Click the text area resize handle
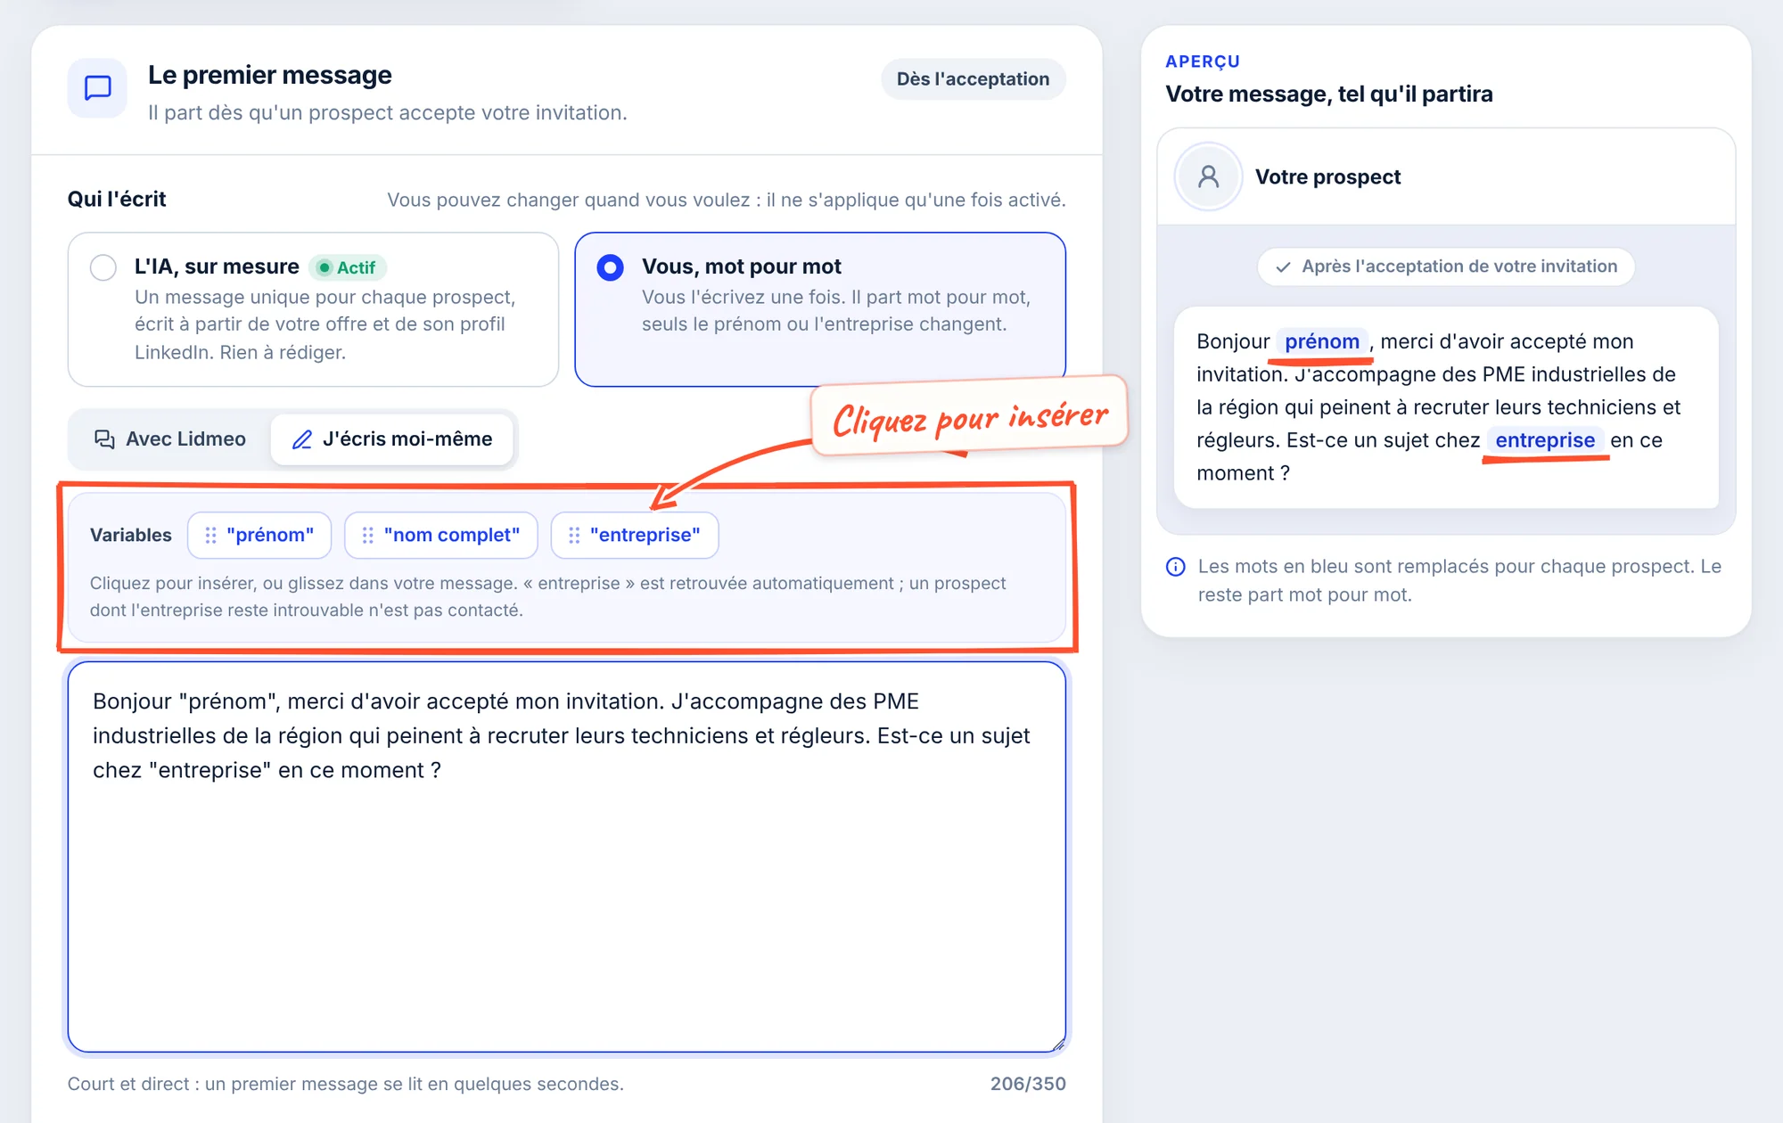 tap(1057, 1045)
